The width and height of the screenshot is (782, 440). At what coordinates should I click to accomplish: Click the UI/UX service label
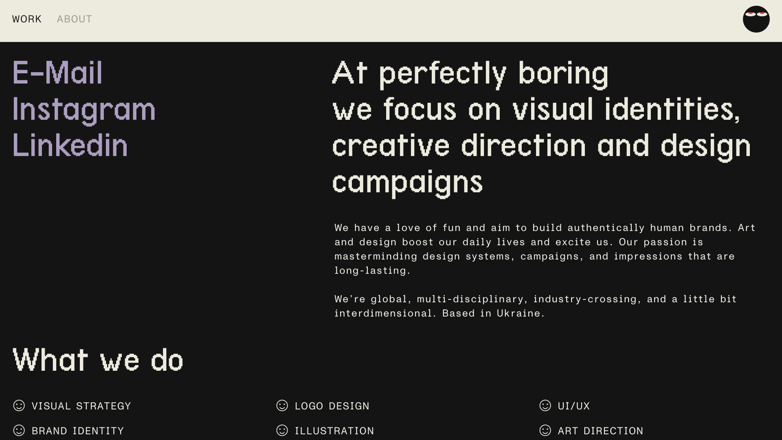pos(573,406)
